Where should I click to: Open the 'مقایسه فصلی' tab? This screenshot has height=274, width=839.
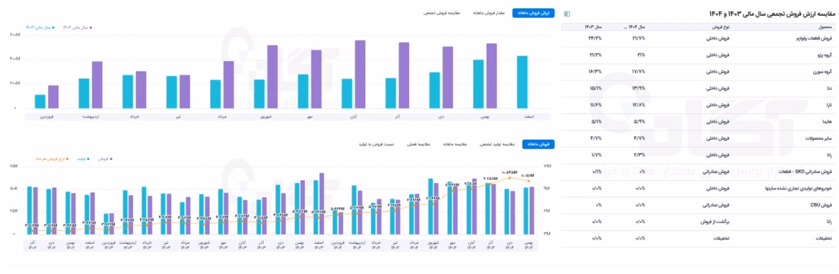pos(418,144)
